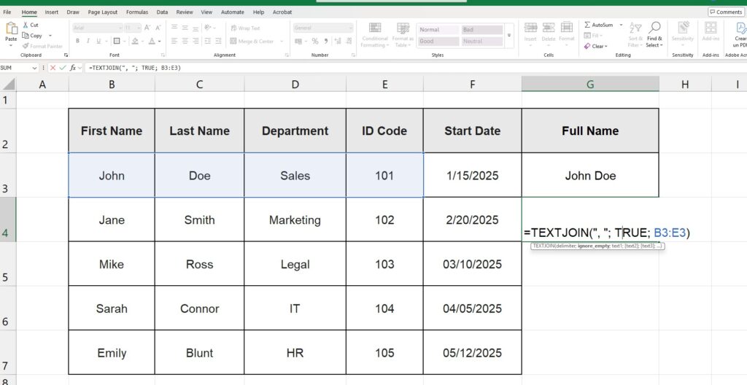Open the Clear eraser menu

coord(595,46)
